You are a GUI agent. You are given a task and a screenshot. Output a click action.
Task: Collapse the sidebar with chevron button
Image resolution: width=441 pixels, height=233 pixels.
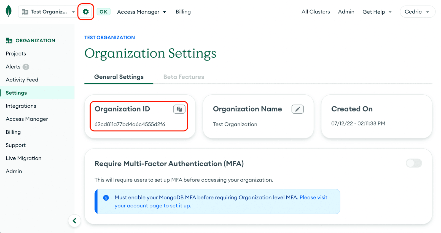tap(74, 221)
